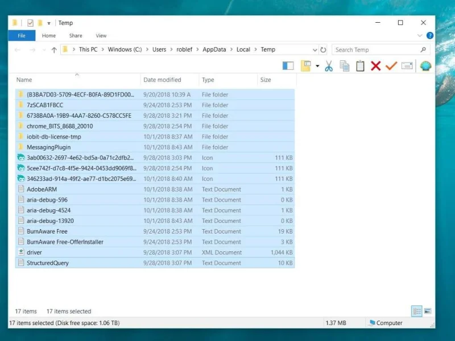Switch to Large icons view icon
Viewport: 455px width, 341px height.
428,311
